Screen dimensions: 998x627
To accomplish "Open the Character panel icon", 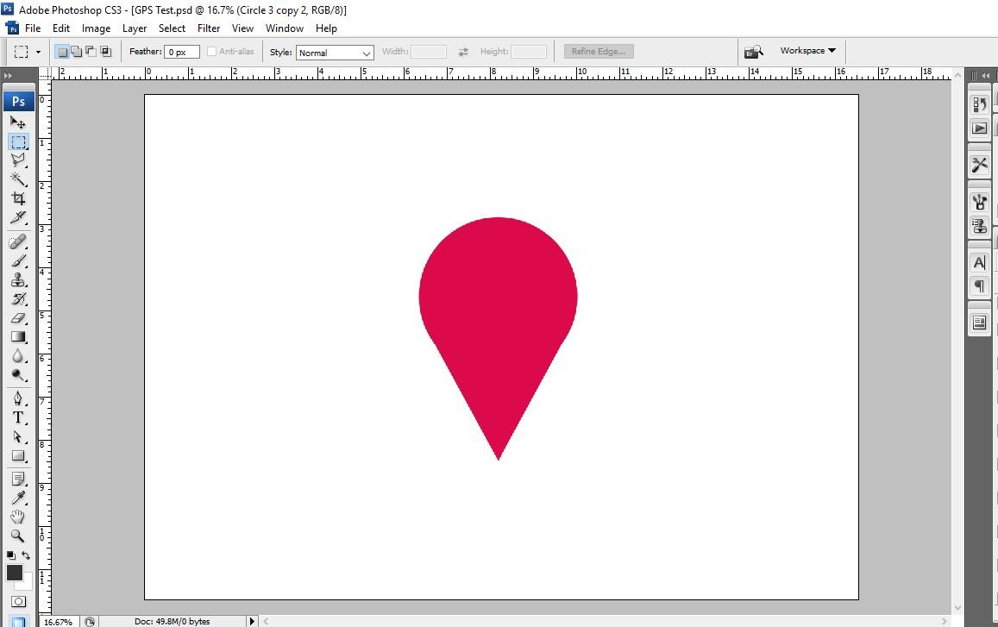I will (x=980, y=262).
